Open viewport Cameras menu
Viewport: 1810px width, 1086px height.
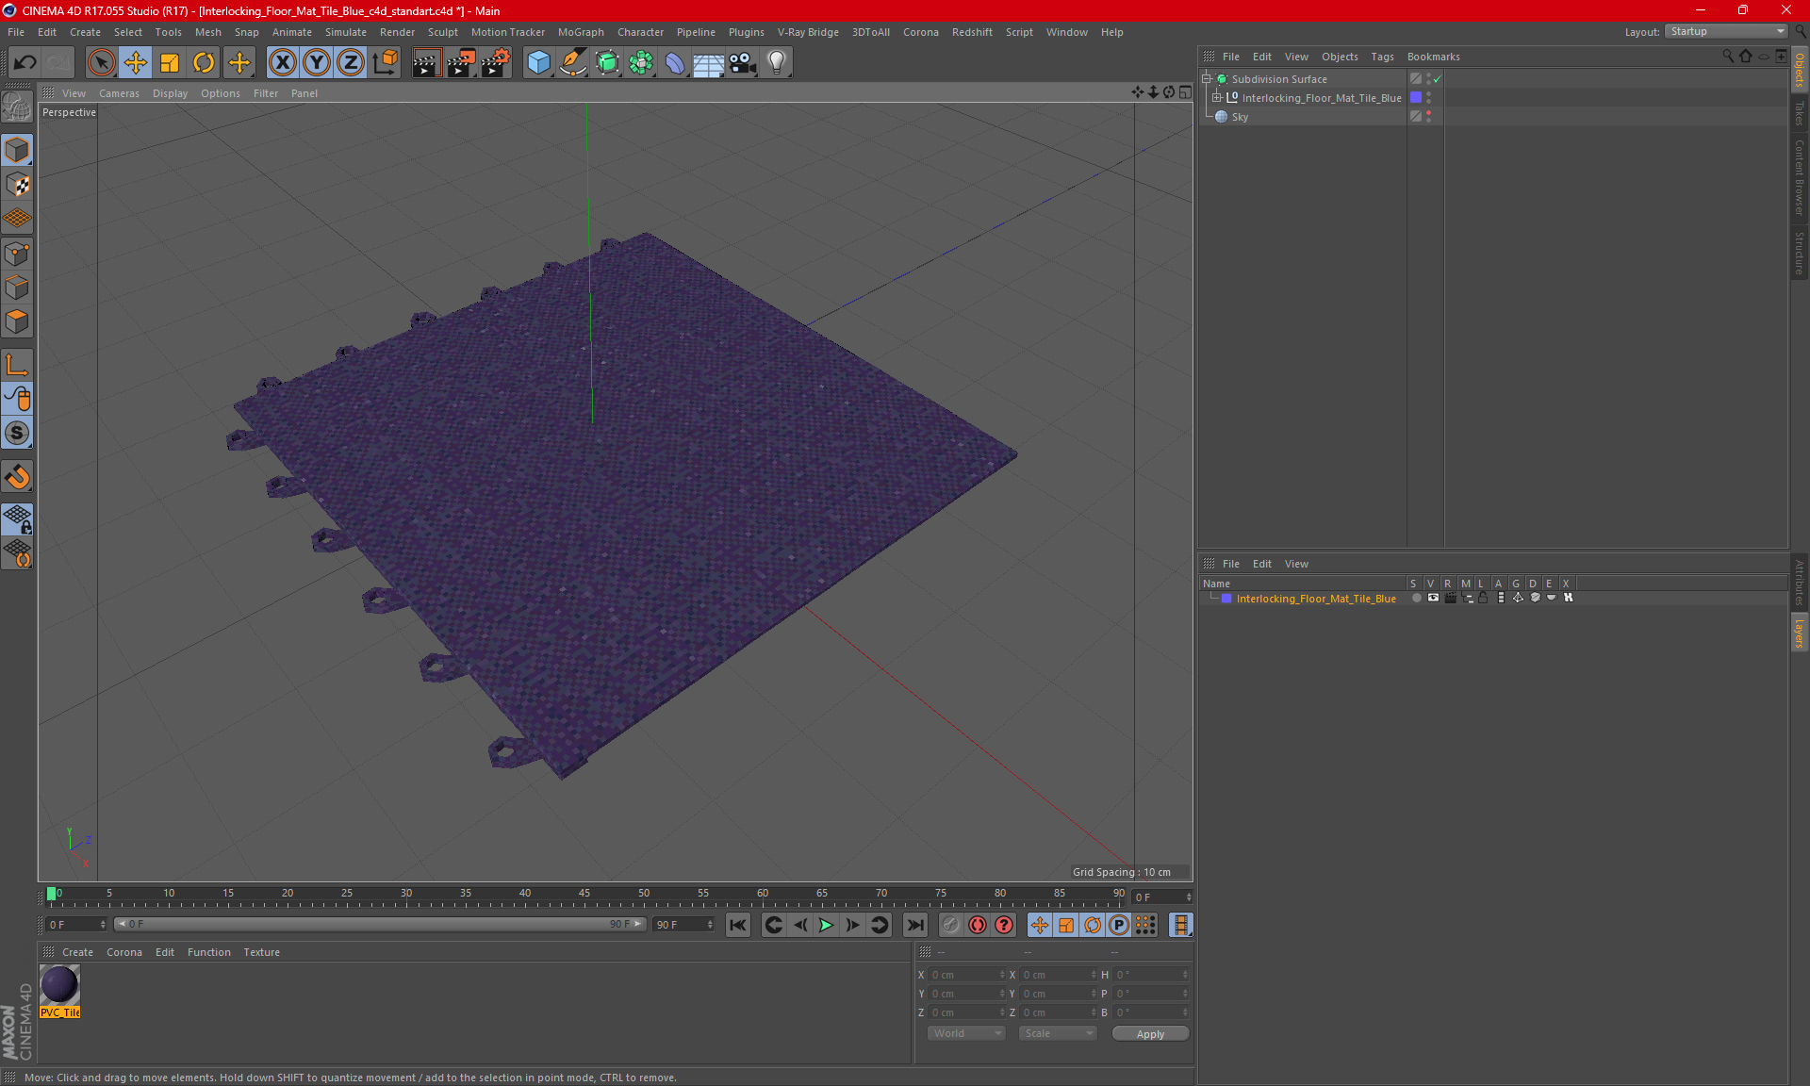pyautogui.click(x=119, y=93)
